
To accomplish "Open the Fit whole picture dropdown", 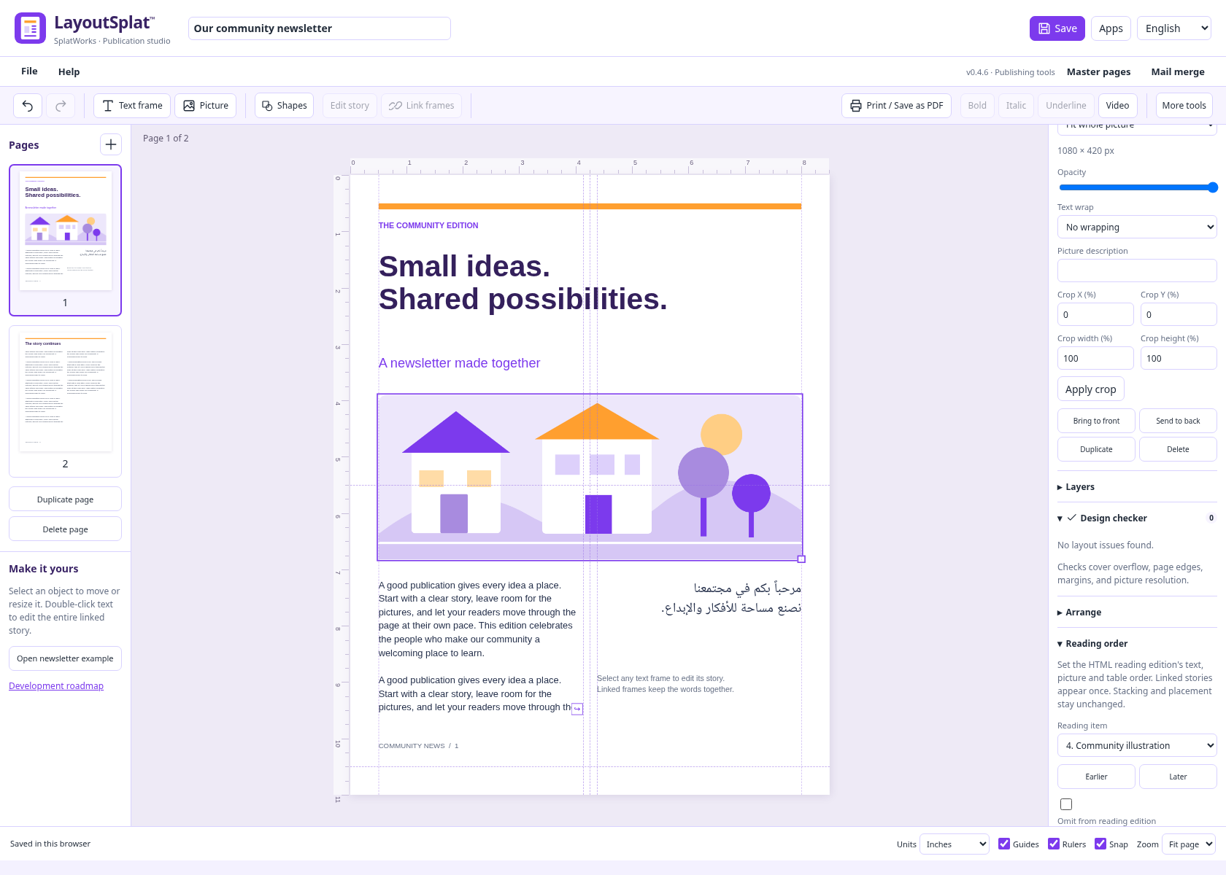I will pos(1137,127).
